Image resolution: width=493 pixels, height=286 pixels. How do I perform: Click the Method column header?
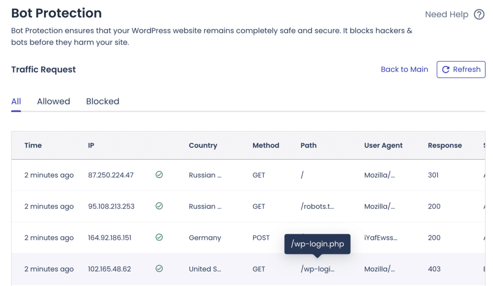(266, 145)
